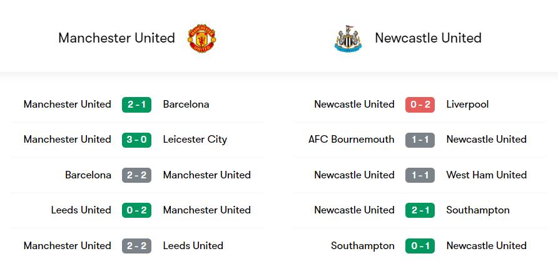Select Leeds United in the fourth match row
Image resolution: width=558 pixels, height=266 pixels.
coord(81,210)
